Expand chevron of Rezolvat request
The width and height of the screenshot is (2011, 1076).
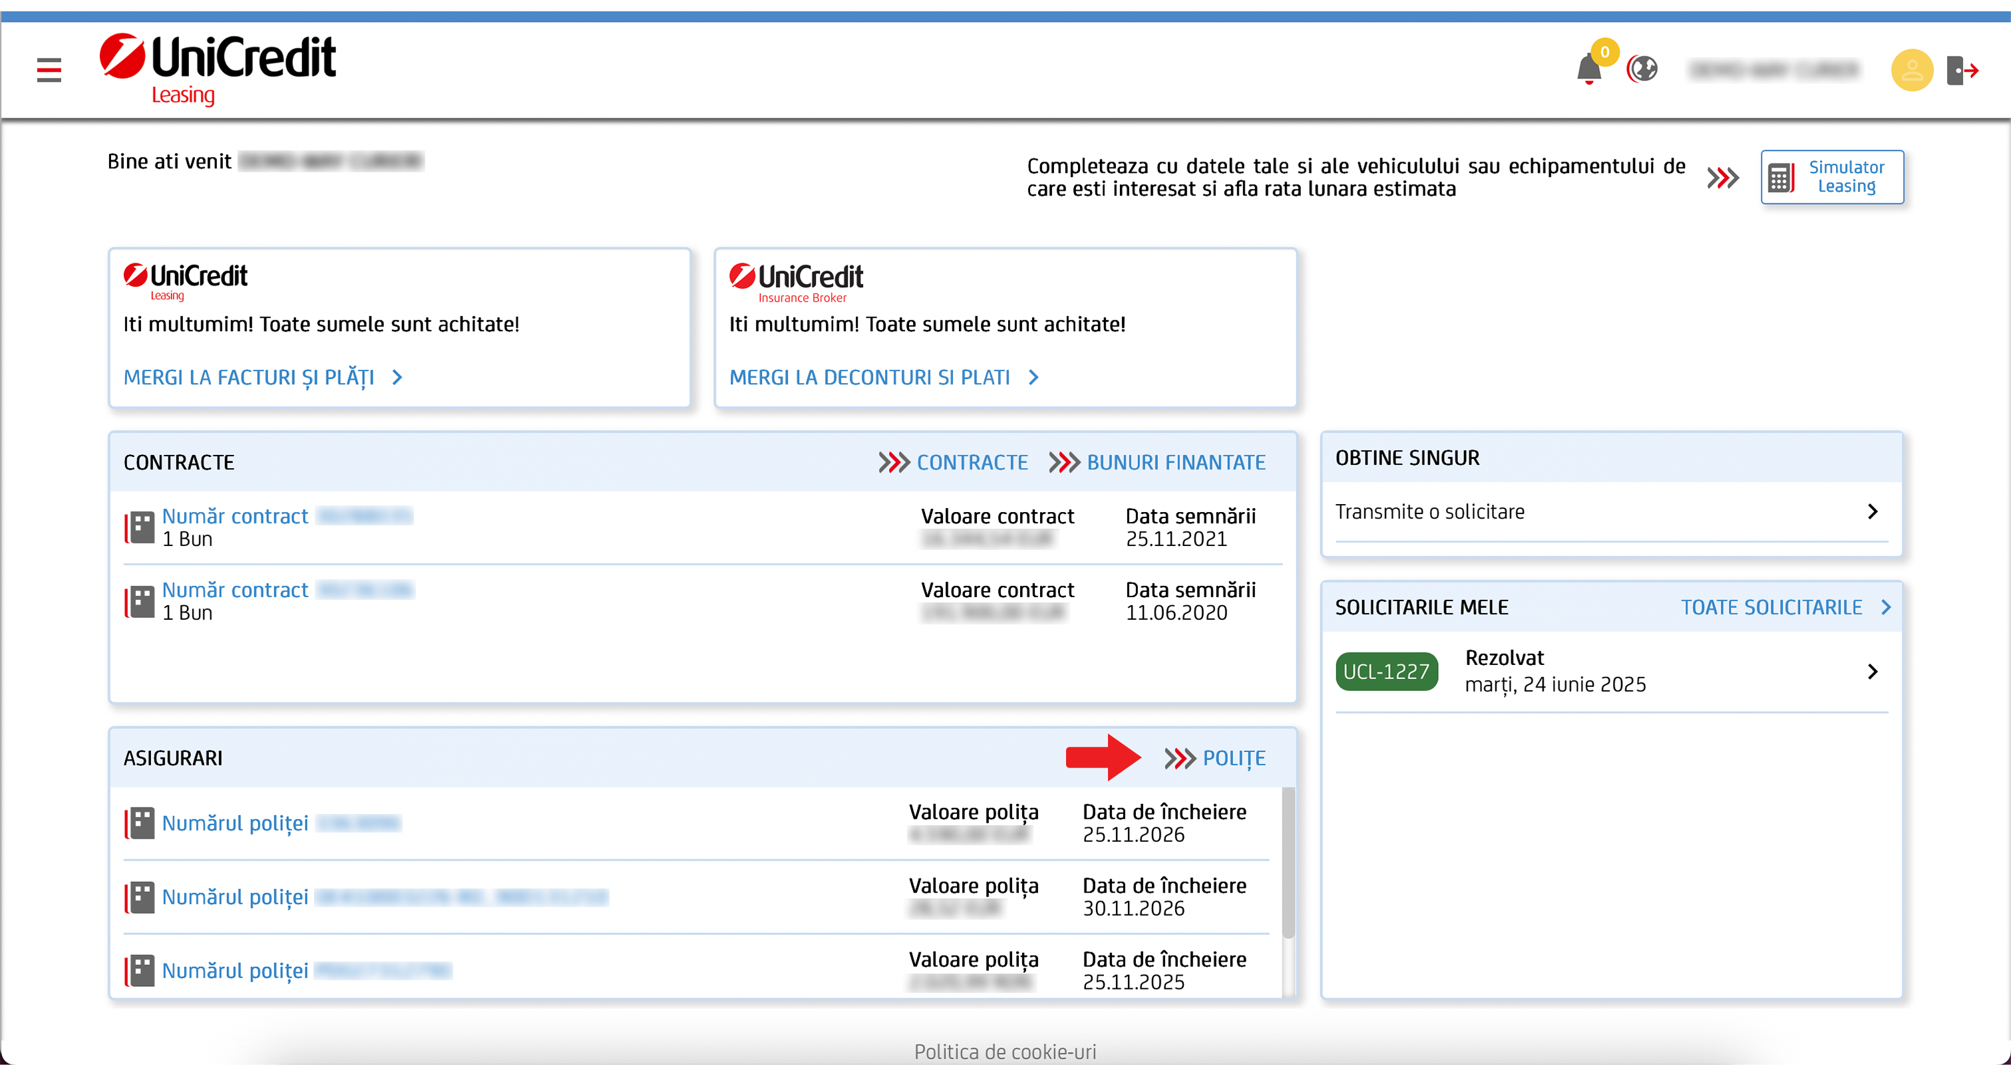tap(1872, 672)
